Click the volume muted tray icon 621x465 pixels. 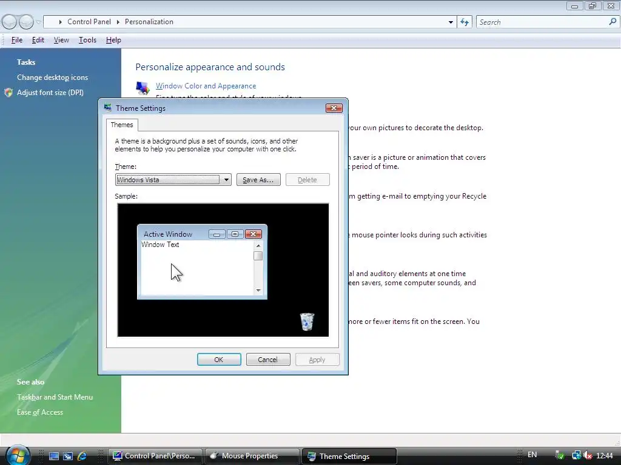588,455
